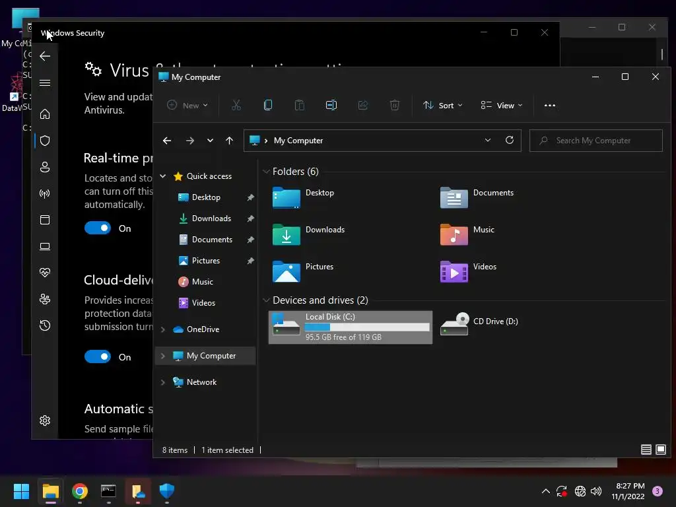Select the Music folder in main pane

468,234
